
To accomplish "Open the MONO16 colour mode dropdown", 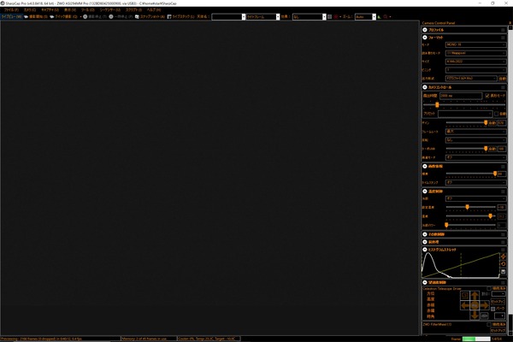I will (475, 44).
